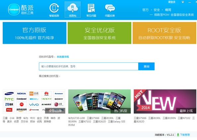Open 三星S7568i under the 最新上线 list
The height and width of the screenshot is (140, 197).
click(140, 118)
